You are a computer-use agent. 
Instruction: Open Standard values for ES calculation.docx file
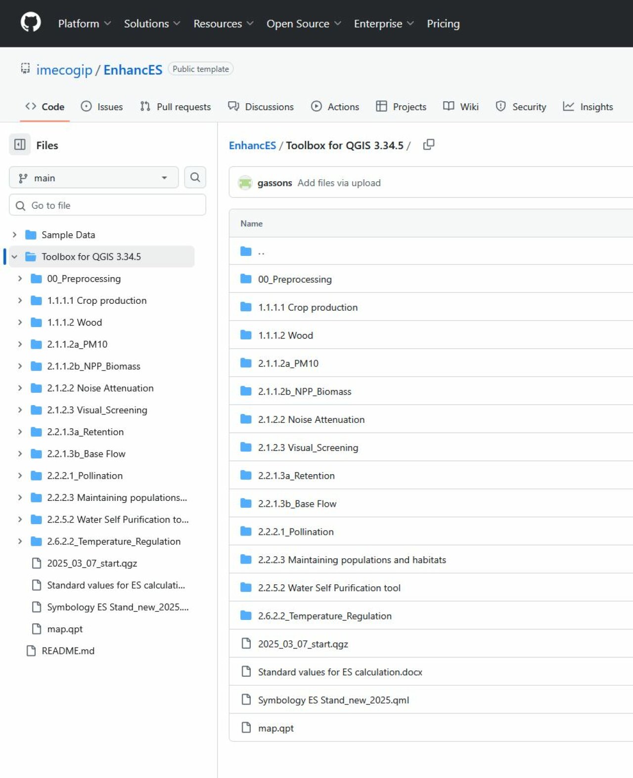pyautogui.click(x=340, y=672)
